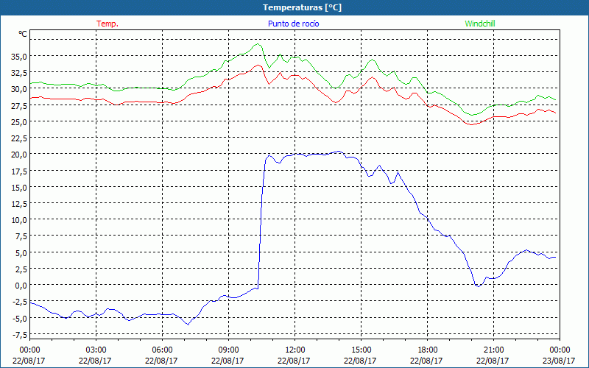Click the 12:00 22/08/17 time label

coord(294,355)
